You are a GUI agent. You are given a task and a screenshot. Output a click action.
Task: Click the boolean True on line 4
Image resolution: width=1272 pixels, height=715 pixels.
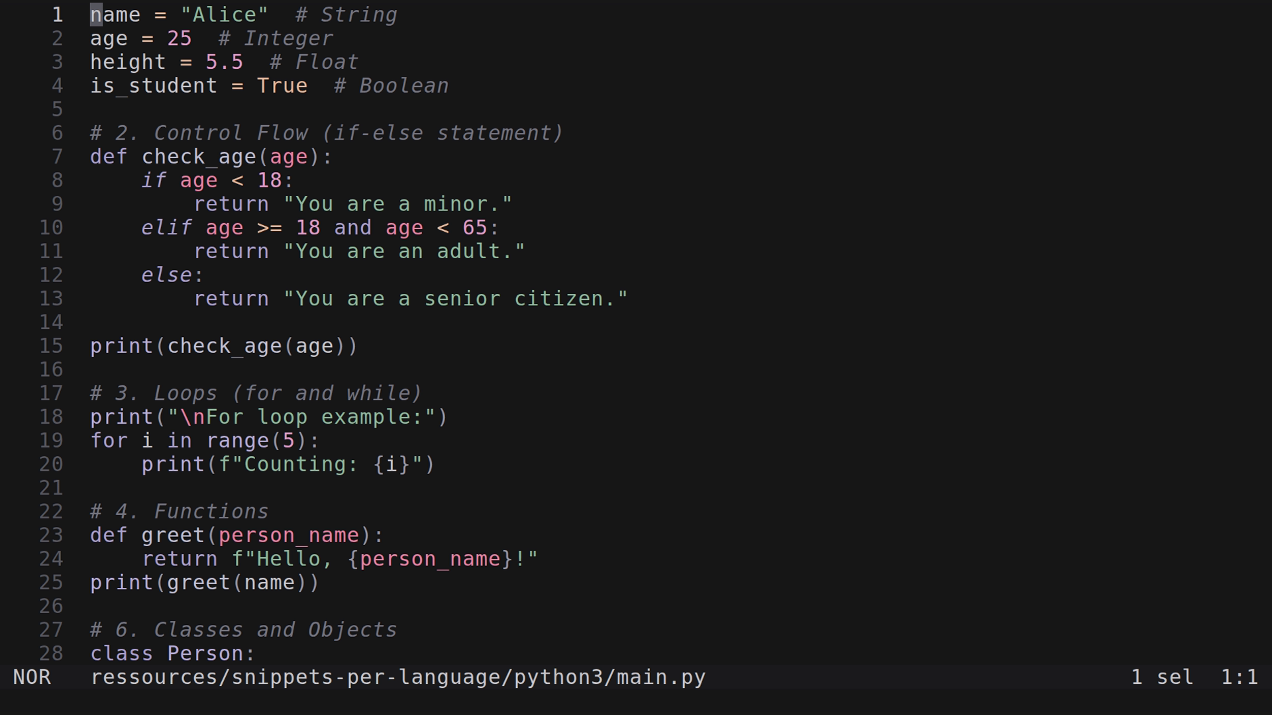click(x=282, y=85)
